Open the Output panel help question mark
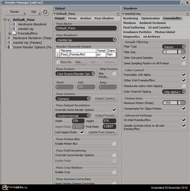The width and height of the screenshot is (190, 191). click(x=117, y=14)
